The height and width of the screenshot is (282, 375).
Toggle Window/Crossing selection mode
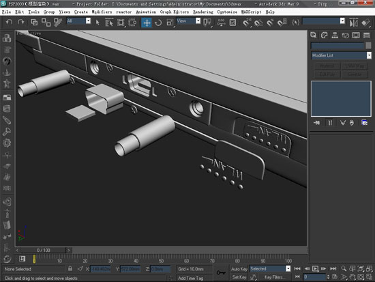(x=132, y=23)
